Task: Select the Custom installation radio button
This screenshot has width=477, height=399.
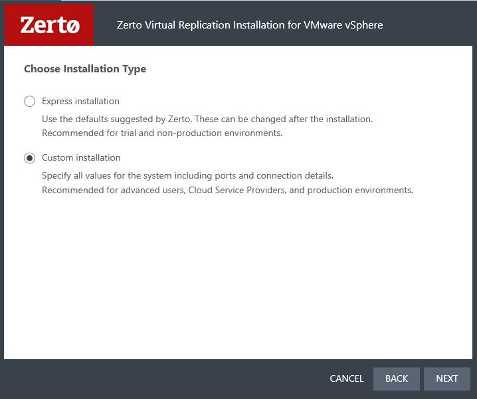Action: (x=29, y=158)
